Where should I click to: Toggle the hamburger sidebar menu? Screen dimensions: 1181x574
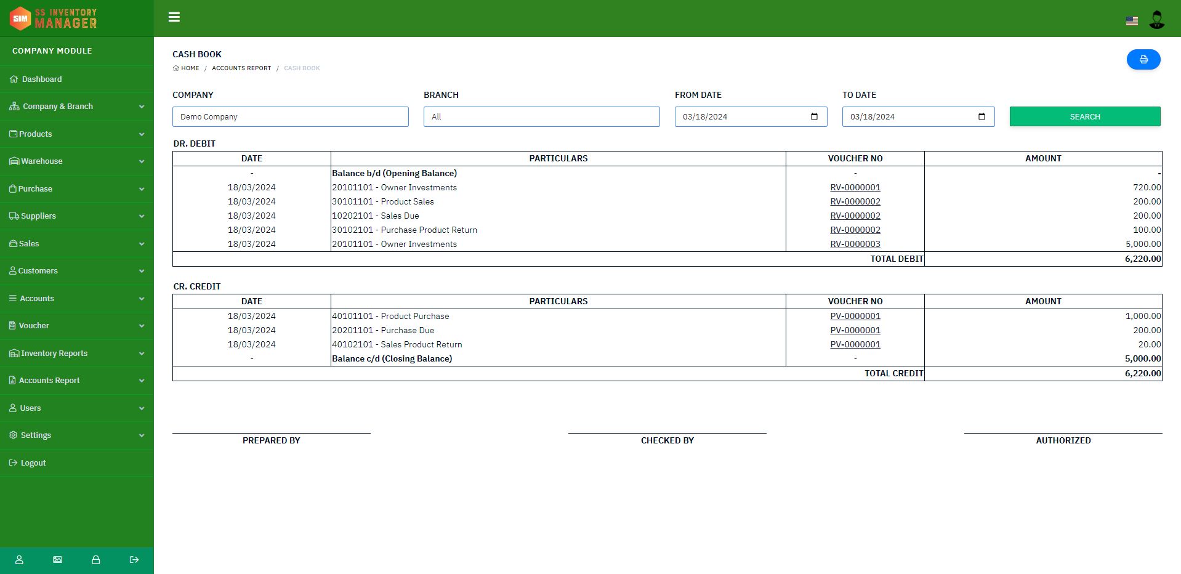[174, 17]
